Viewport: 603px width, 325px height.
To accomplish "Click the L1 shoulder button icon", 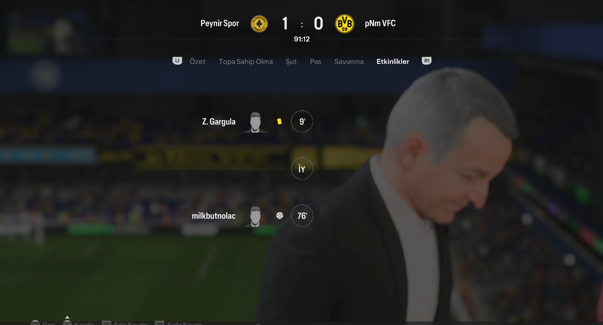I will coord(177,61).
